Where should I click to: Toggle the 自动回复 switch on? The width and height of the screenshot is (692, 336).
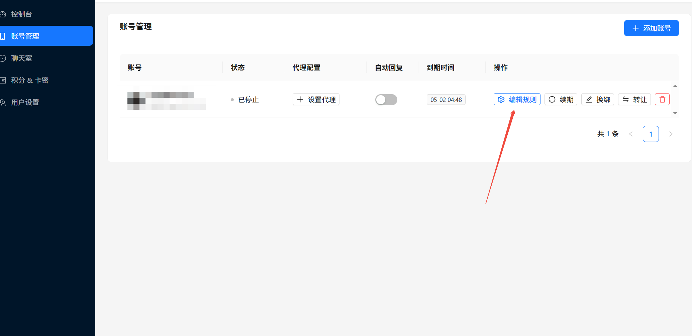(x=386, y=100)
